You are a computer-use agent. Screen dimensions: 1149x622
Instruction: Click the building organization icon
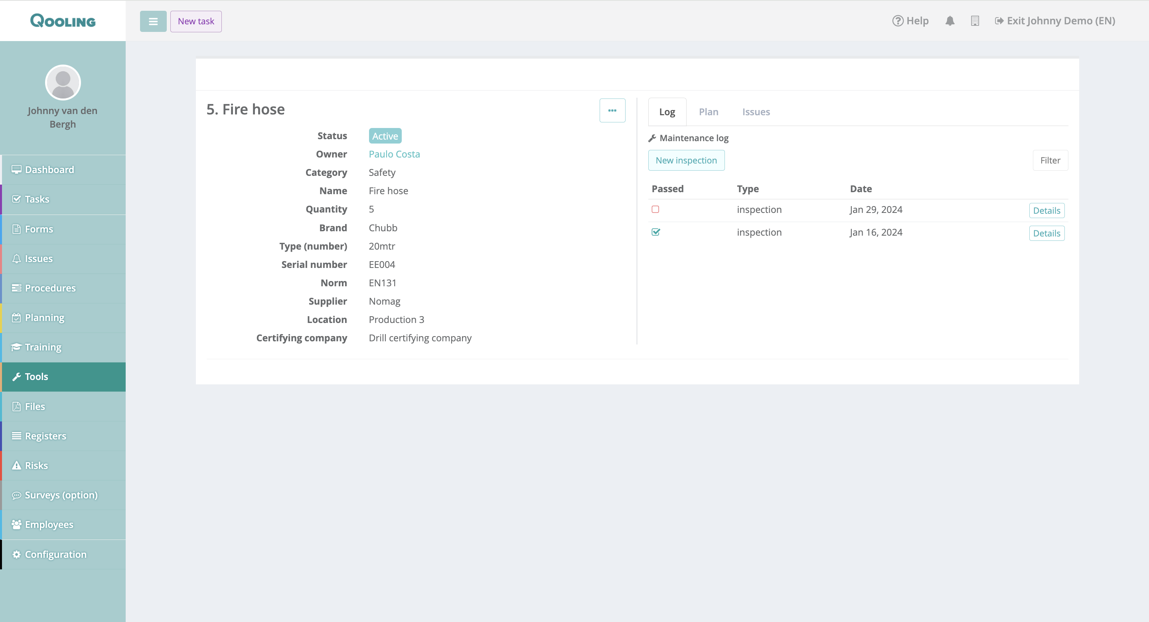pos(975,21)
